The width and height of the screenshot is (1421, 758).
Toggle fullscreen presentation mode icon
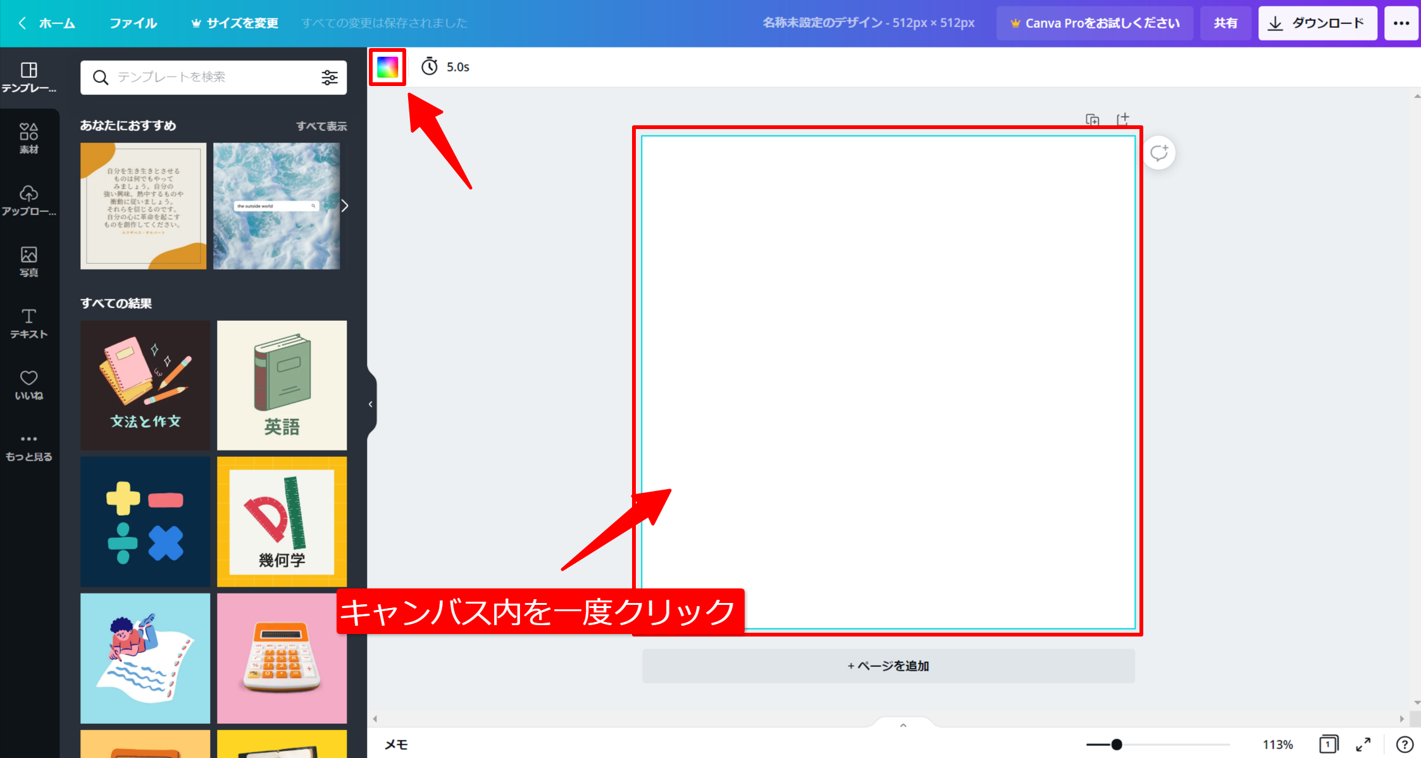coord(1363,744)
